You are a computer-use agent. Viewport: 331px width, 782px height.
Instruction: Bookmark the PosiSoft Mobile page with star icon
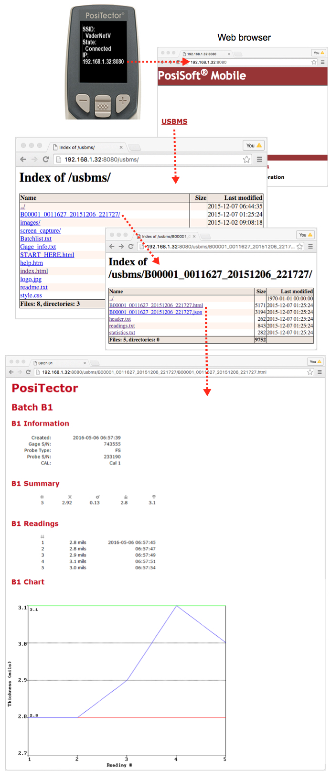(314, 62)
